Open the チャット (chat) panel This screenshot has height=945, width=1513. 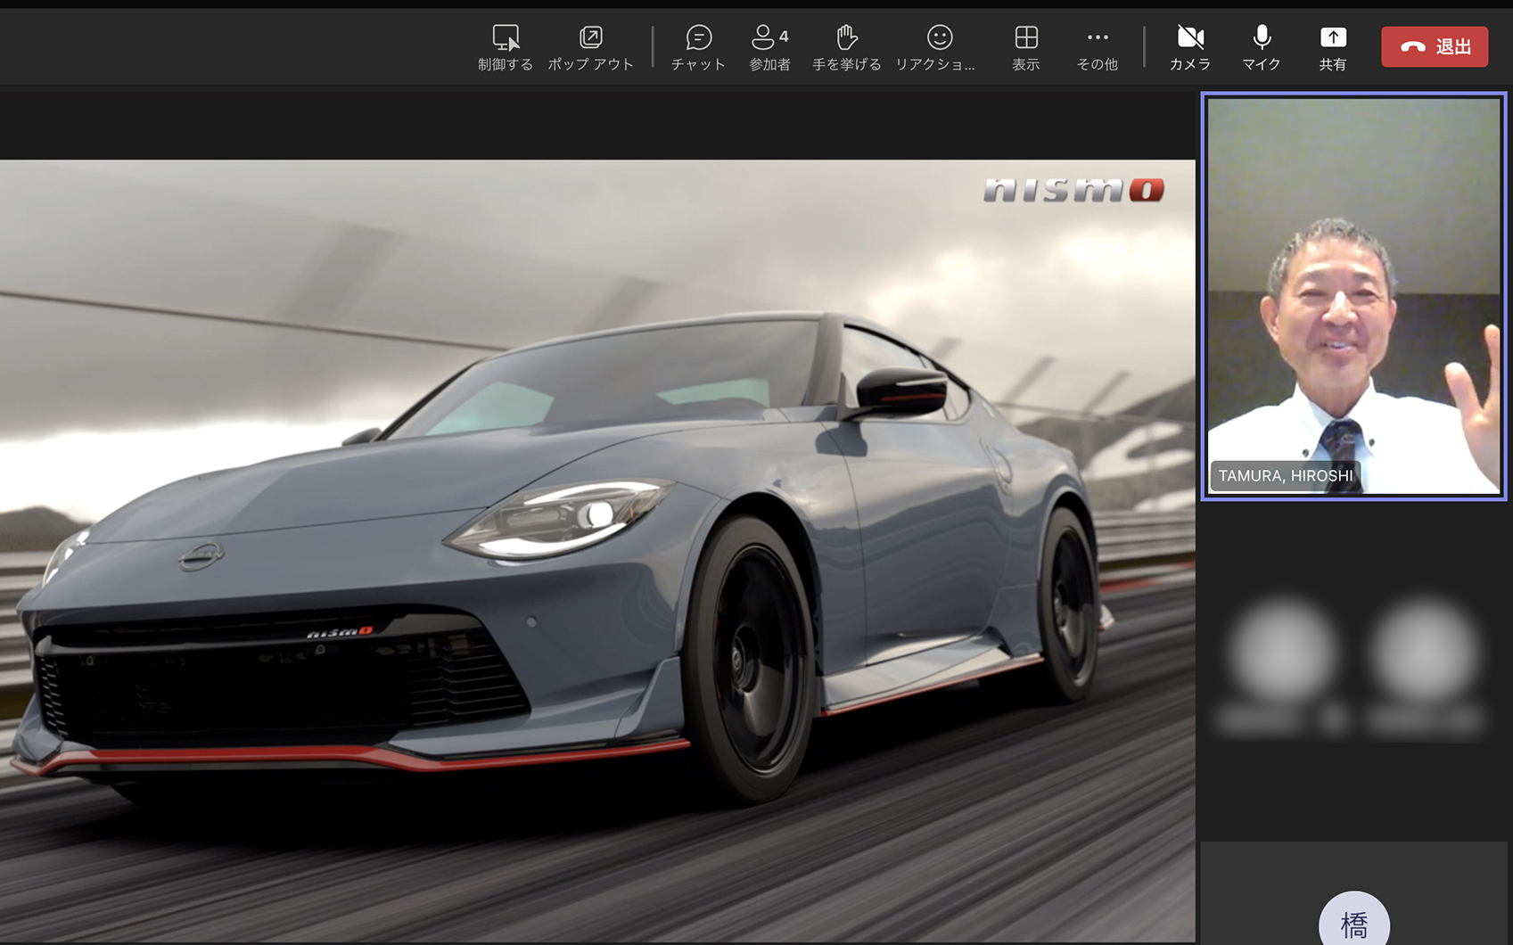click(x=698, y=46)
